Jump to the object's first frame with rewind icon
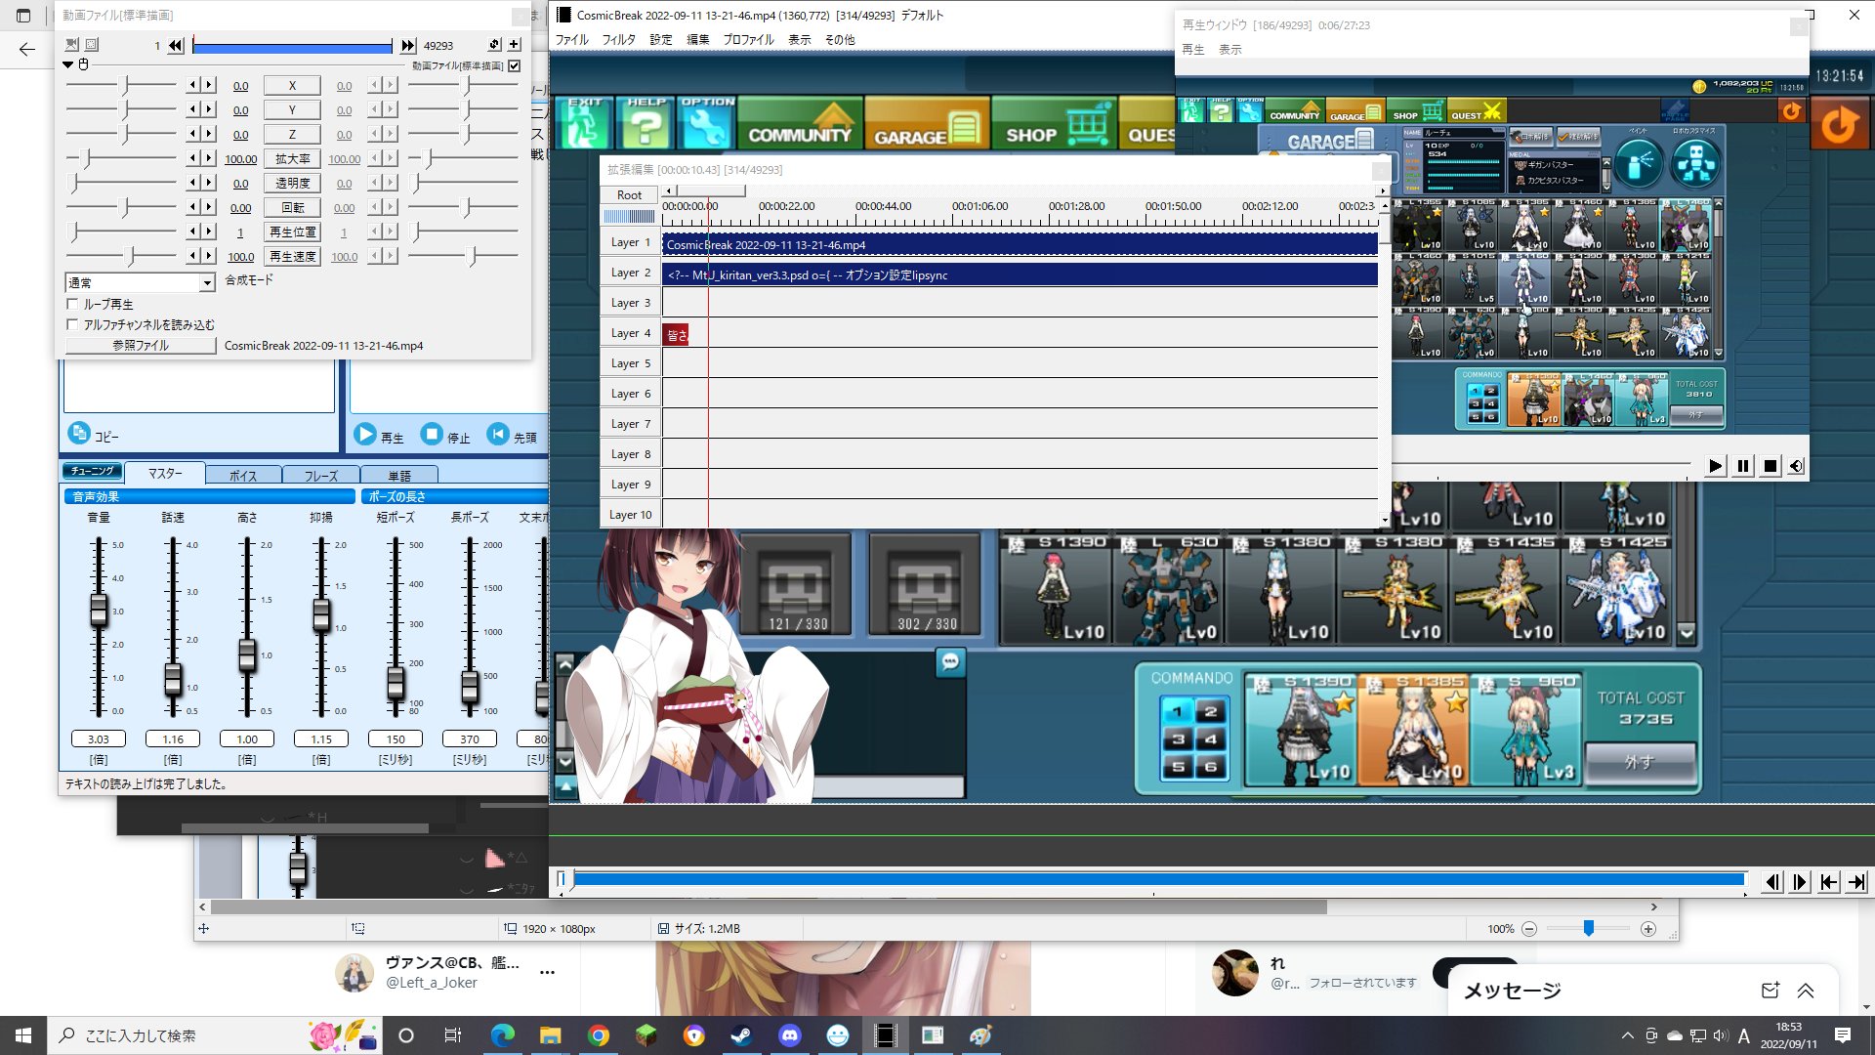Screen dimensions: 1875x1055 click(x=175, y=45)
